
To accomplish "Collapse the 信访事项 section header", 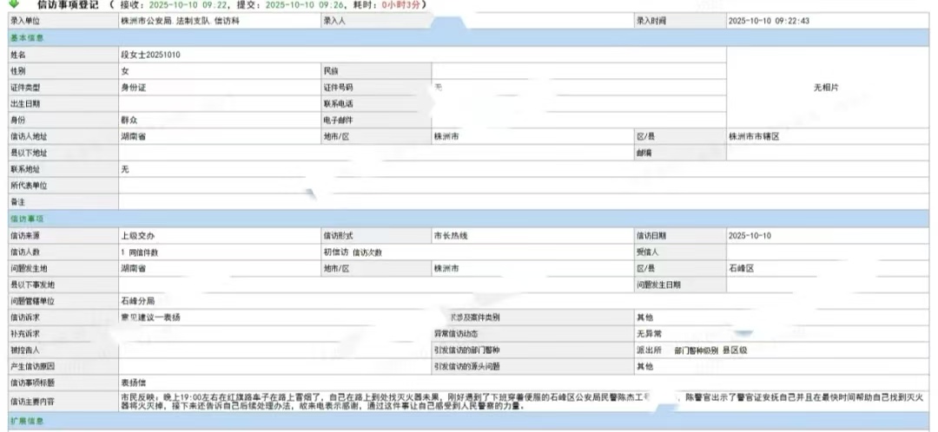I will click(27, 219).
